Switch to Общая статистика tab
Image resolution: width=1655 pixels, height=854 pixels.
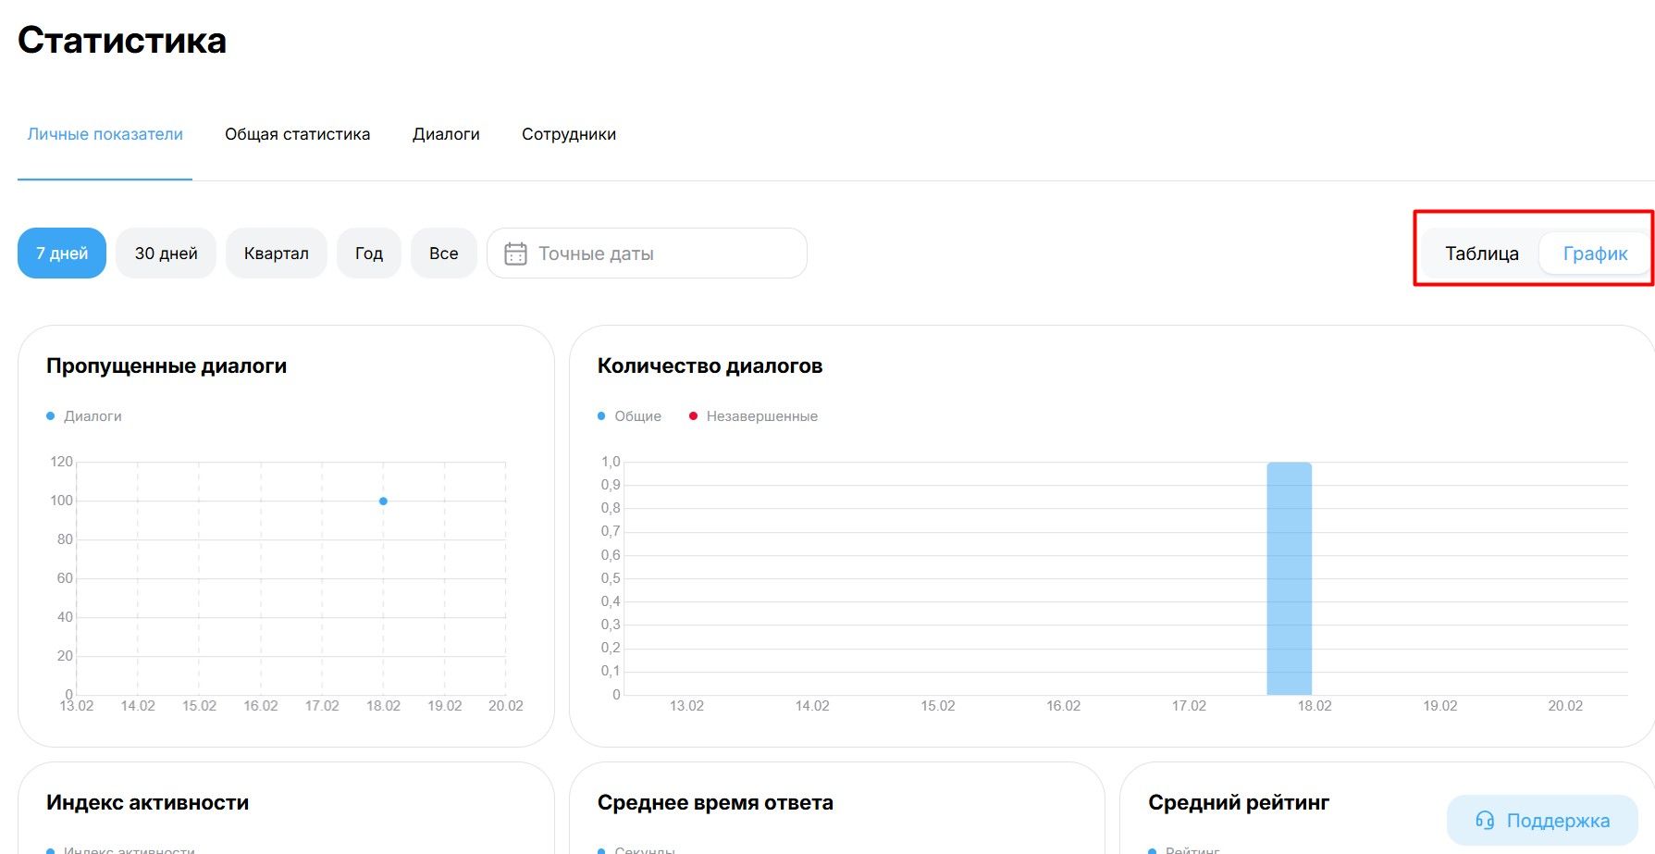297,134
